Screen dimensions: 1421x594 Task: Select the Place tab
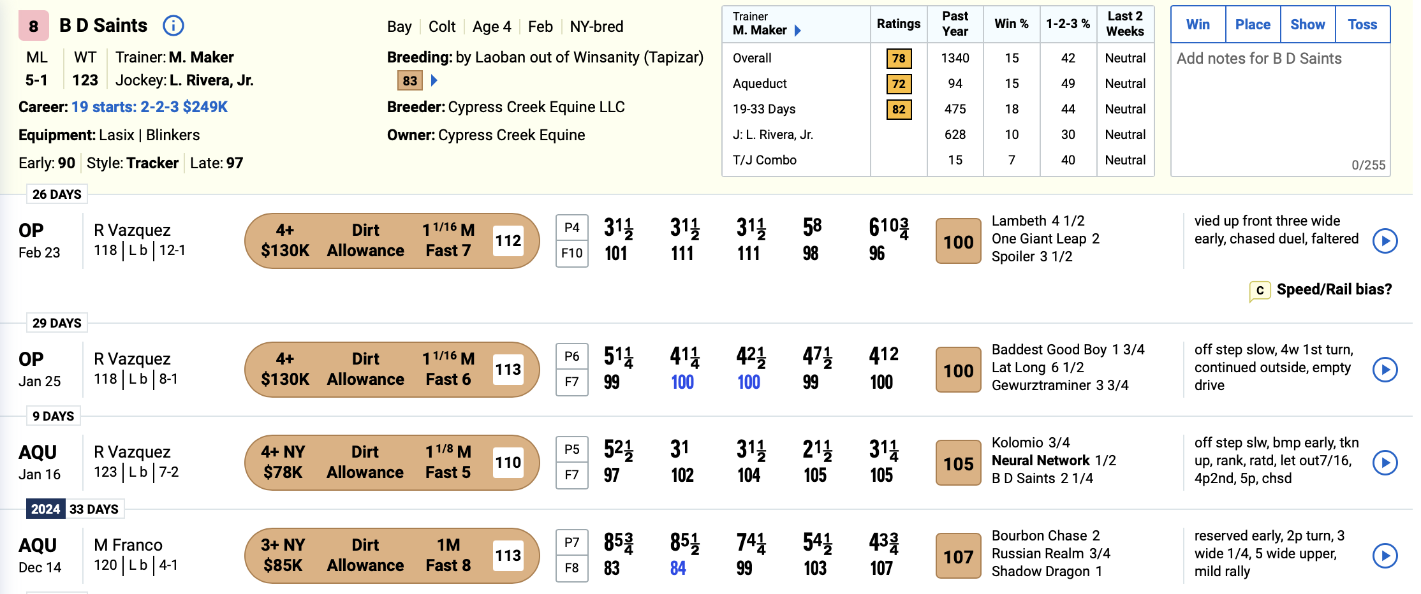coord(1253,24)
